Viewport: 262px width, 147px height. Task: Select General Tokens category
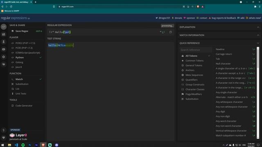click(194, 65)
